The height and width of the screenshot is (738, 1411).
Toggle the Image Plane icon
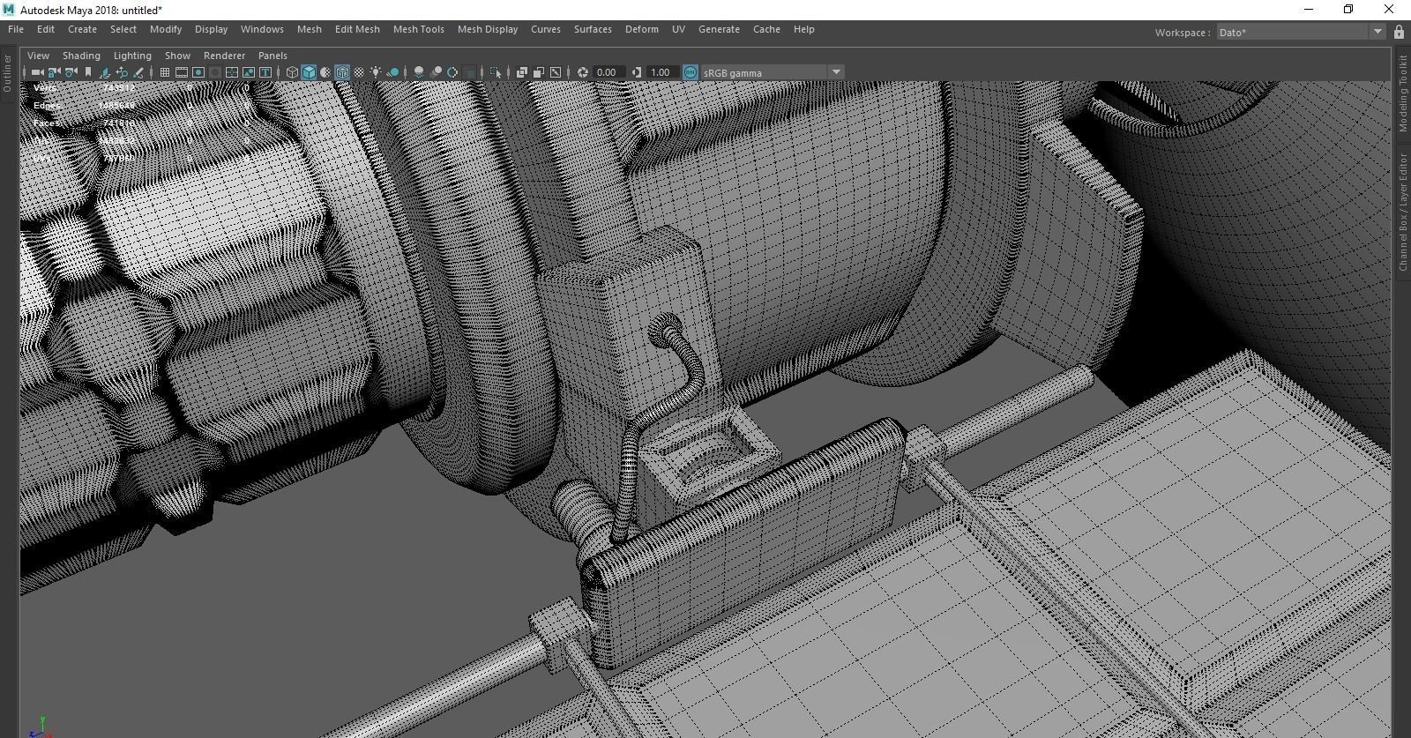tap(105, 72)
